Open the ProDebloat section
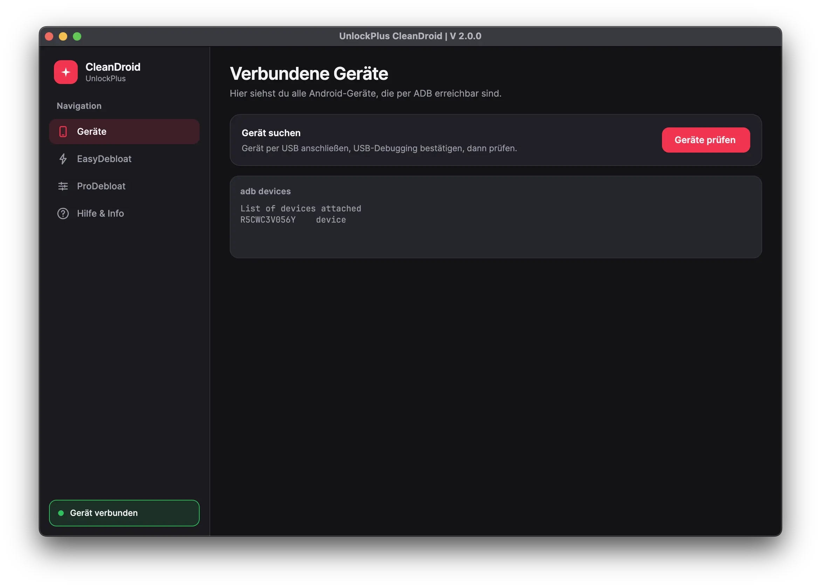The height and width of the screenshot is (588, 821). point(124,186)
